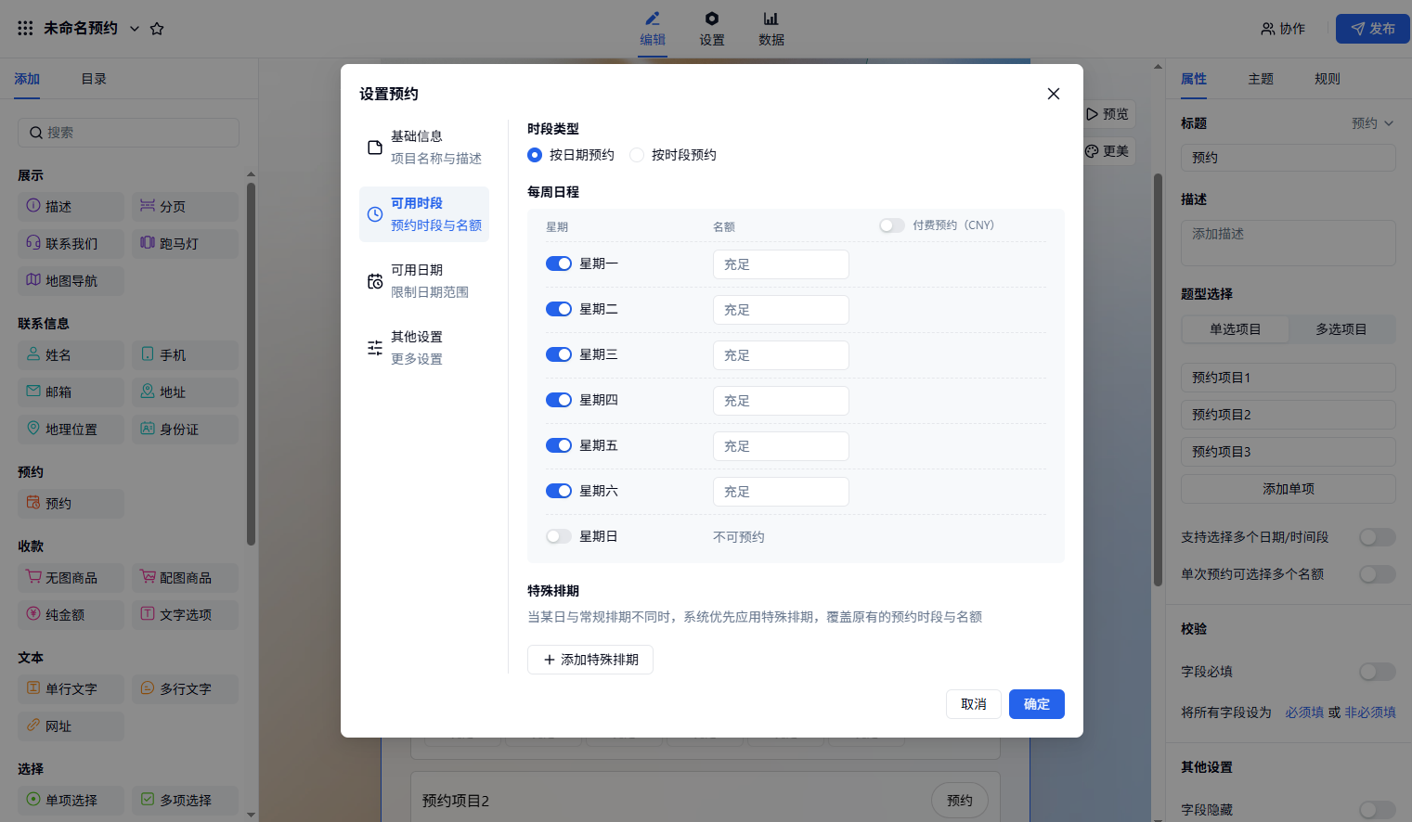This screenshot has width=1412, height=822.
Task: Turn off the 星期一 schedule toggle
Action: click(559, 263)
